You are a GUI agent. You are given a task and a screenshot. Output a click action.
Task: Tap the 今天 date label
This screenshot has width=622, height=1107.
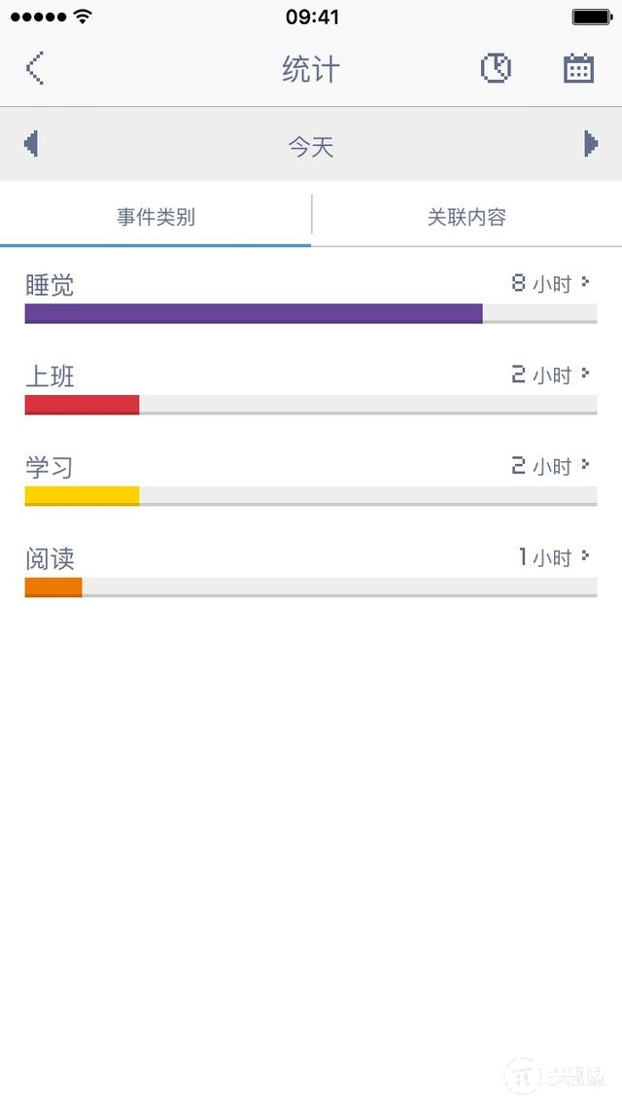click(311, 147)
